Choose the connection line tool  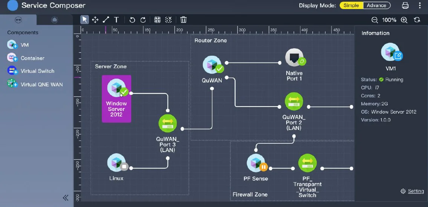[x=106, y=20]
